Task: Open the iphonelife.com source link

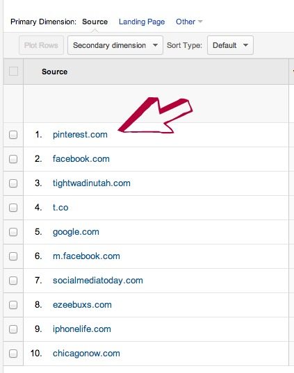Action: (81, 329)
